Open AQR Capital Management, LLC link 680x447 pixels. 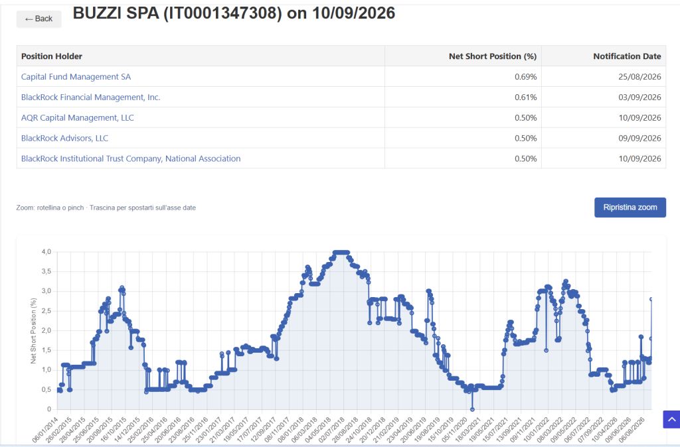click(x=78, y=118)
